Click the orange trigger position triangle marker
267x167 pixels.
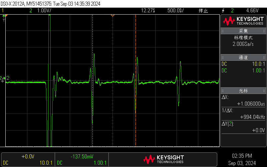pos(112,15)
